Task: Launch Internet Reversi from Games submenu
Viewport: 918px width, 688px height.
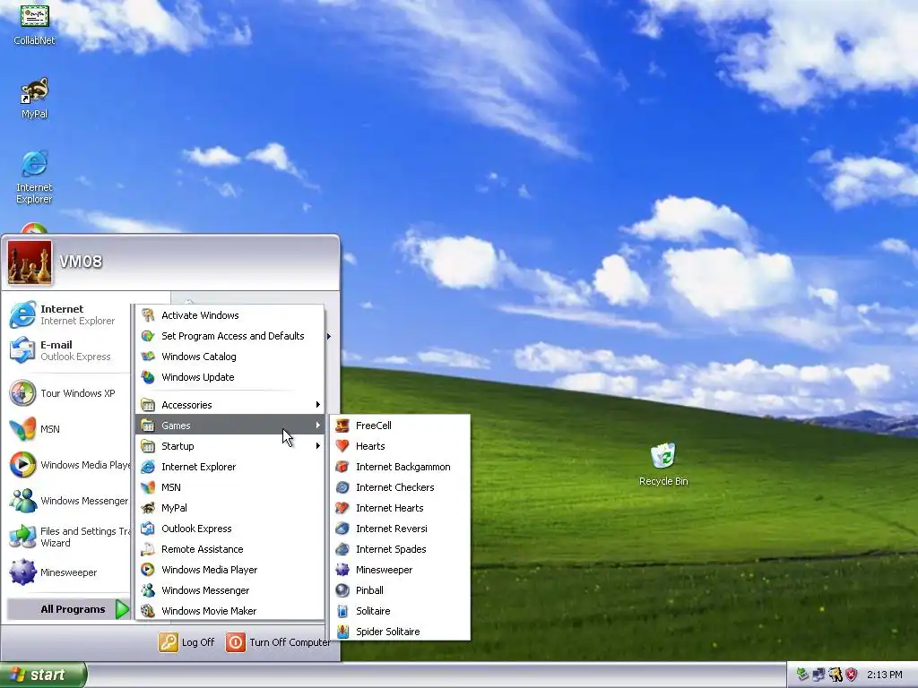Action: tap(400, 529)
